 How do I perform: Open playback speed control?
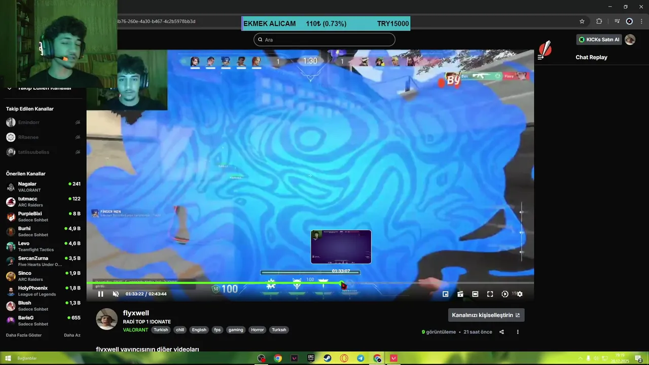coord(505,294)
